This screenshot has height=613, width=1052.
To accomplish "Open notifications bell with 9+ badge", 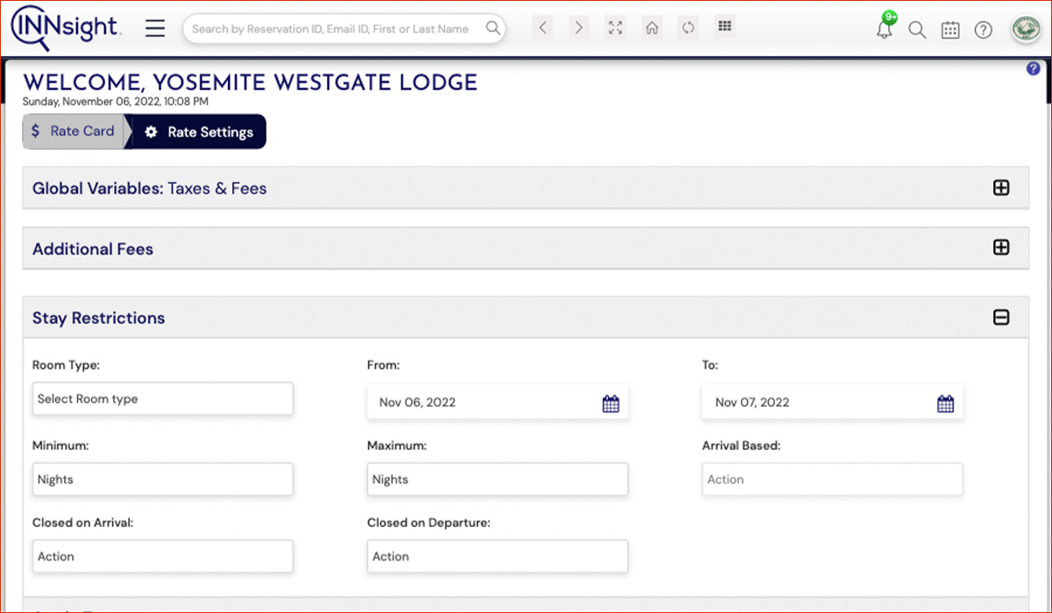I will (x=885, y=27).
